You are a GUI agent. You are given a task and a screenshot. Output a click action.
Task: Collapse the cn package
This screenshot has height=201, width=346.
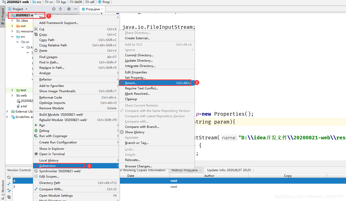tap(17, 42)
